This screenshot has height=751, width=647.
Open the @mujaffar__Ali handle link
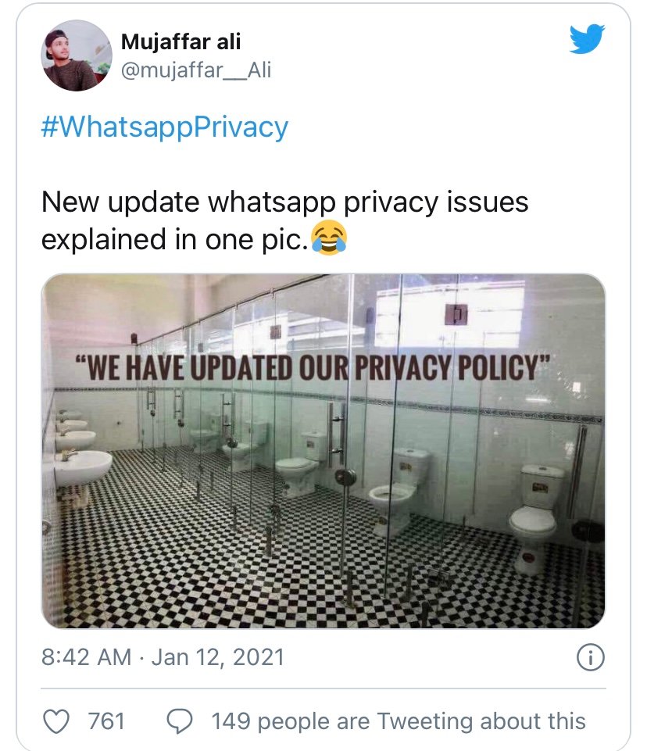point(197,72)
